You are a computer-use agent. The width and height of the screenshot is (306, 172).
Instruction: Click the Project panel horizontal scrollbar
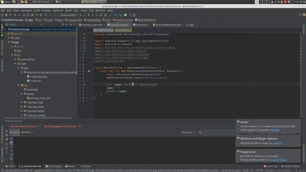pyautogui.click(x=38, y=118)
